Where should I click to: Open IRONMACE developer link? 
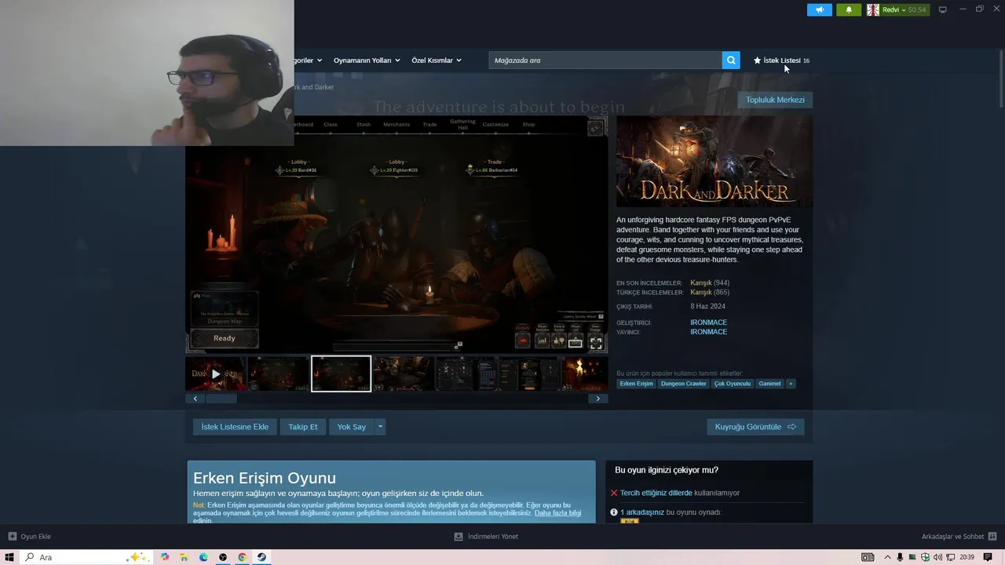[x=708, y=323]
